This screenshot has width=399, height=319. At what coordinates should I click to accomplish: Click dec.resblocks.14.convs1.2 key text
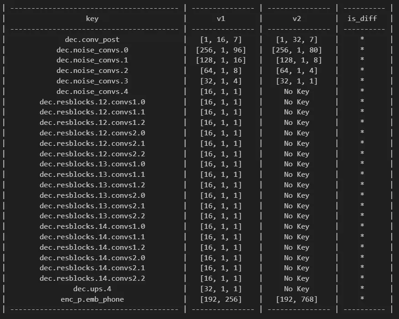[92, 247]
